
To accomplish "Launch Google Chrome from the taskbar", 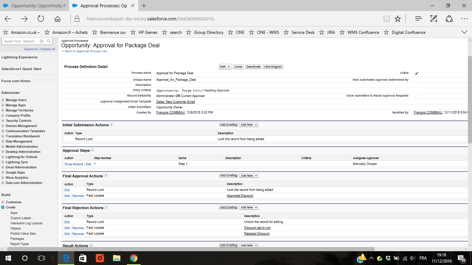I will coord(133,258).
